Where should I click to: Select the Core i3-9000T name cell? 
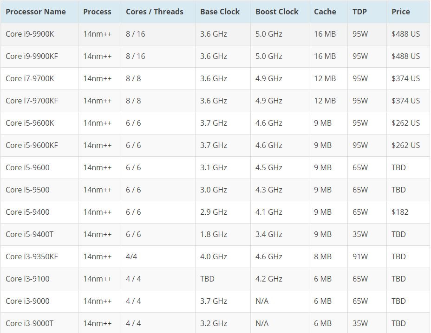[29, 323]
